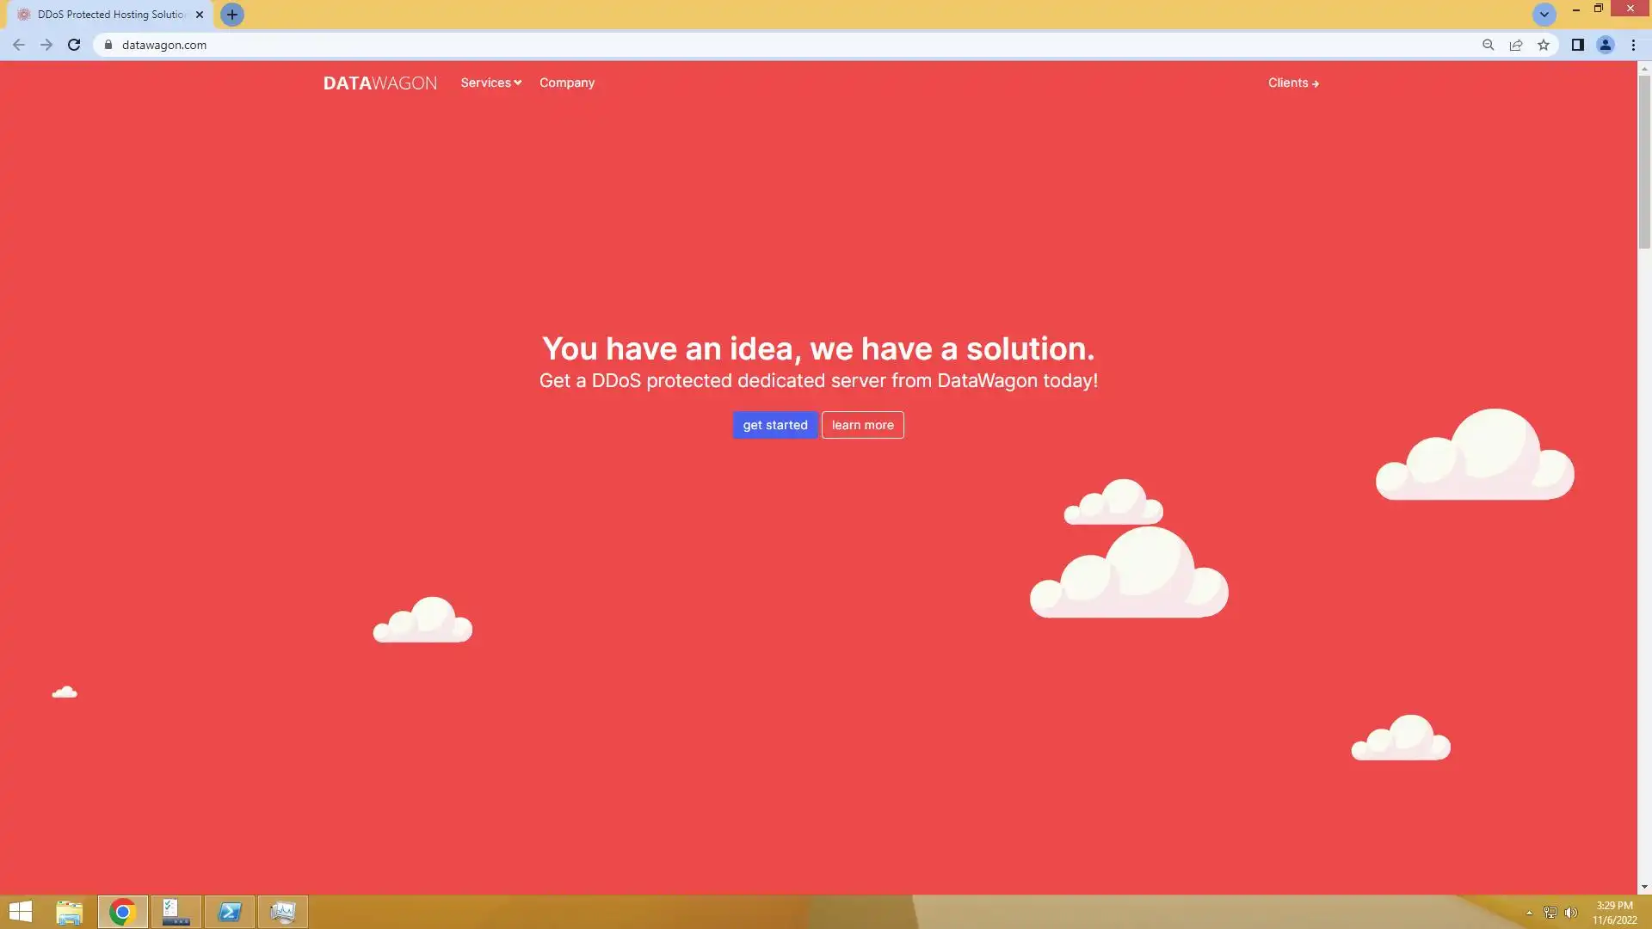Reload the page with the refresh icon
Image resolution: width=1652 pixels, height=929 pixels.
(74, 45)
